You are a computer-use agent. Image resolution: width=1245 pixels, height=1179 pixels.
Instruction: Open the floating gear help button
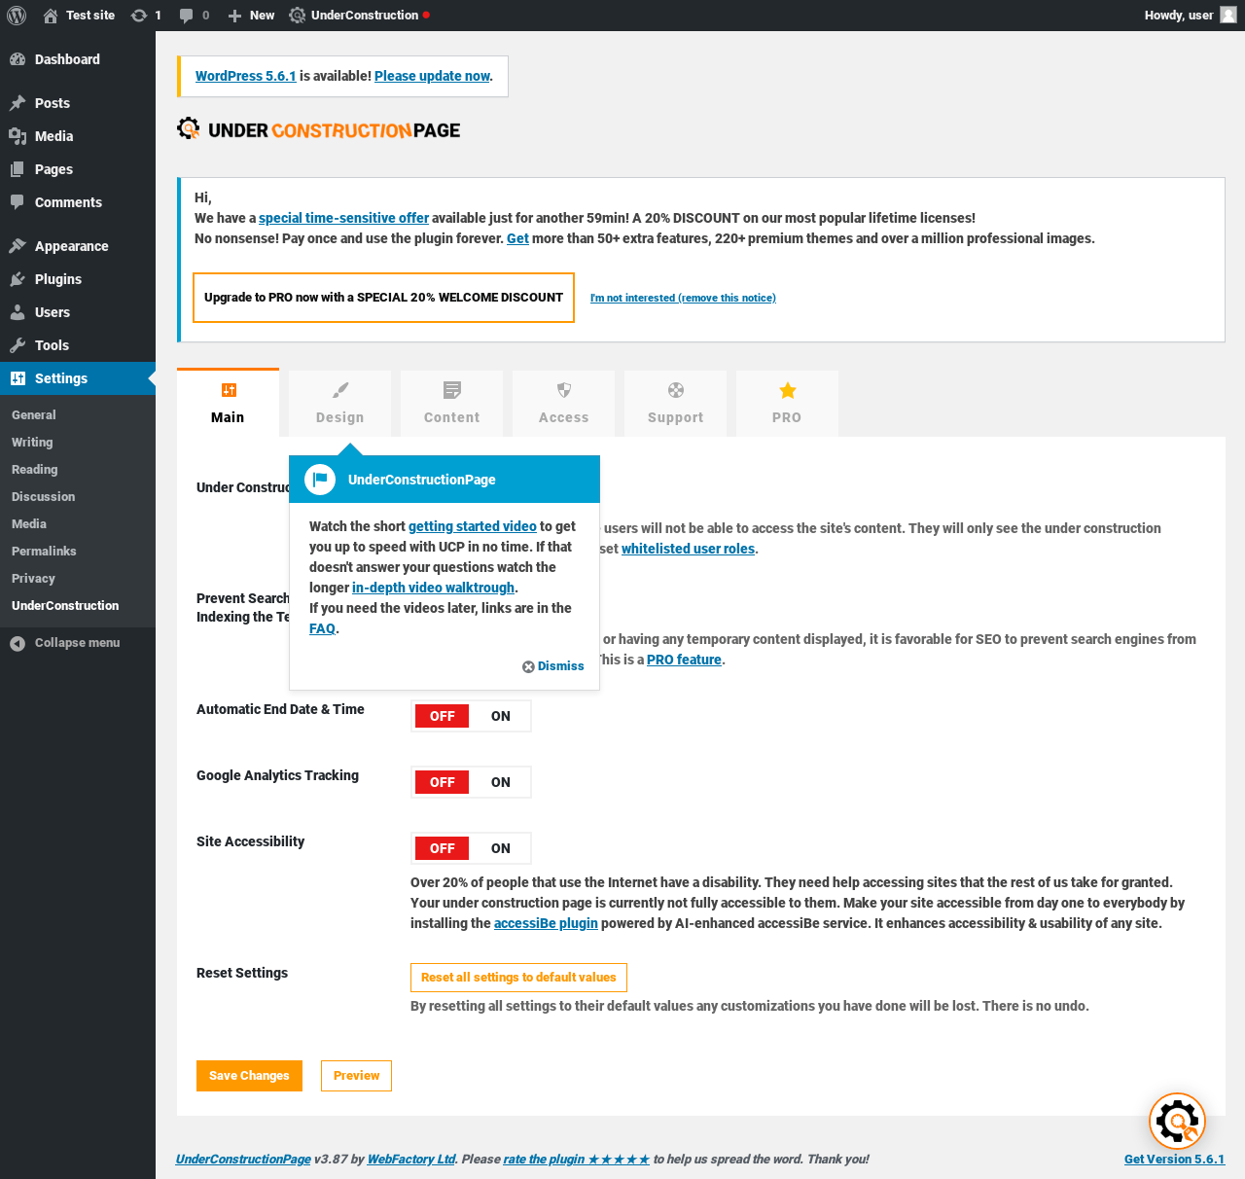1177,1122
